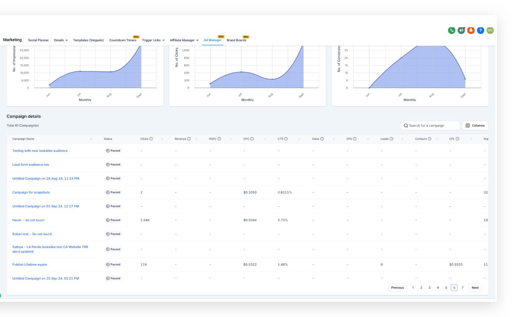
Task: Click the CTR column info icon
Action: tap(286, 139)
